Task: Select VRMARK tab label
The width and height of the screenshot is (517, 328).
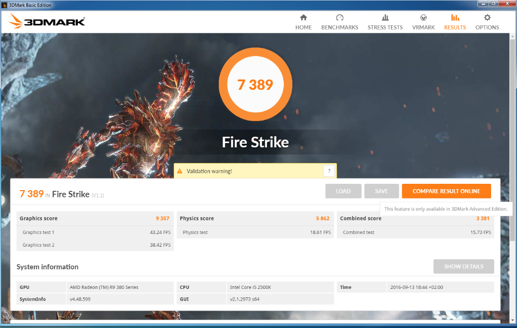Action: (423, 27)
